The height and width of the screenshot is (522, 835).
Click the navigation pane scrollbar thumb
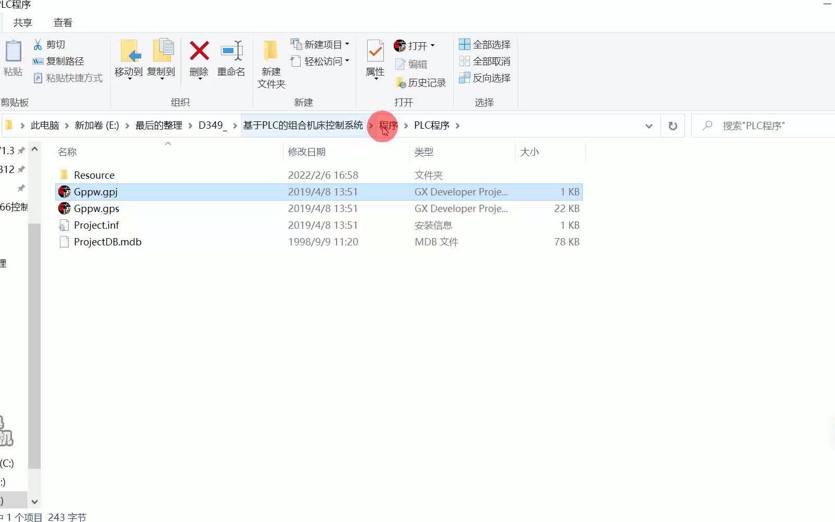pos(34,346)
